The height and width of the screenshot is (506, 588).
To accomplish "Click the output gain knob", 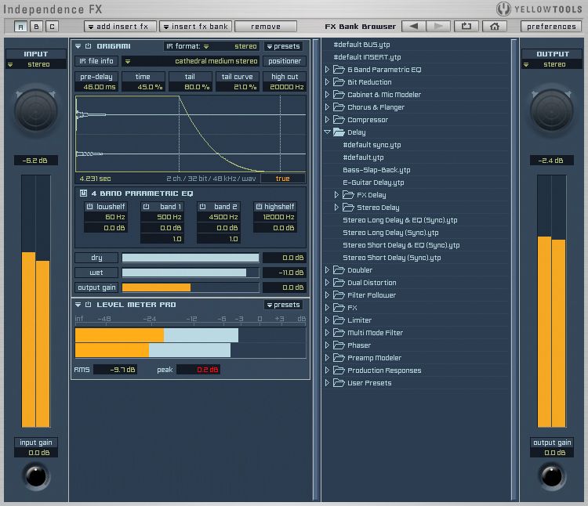I will [x=552, y=476].
